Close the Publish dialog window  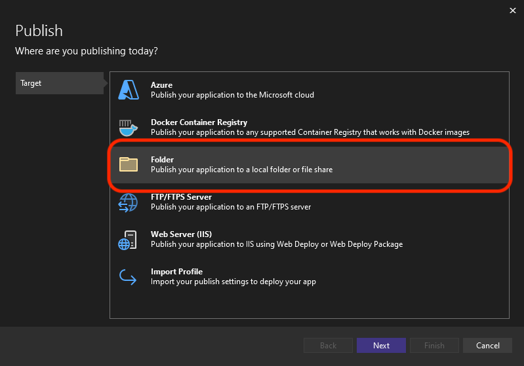(x=512, y=10)
